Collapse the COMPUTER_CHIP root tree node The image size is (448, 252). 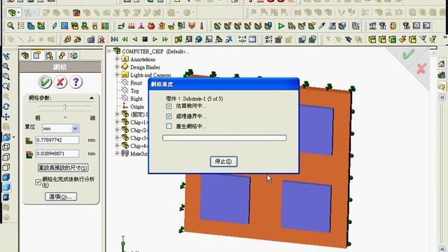pyautogui.click(x=109, y=51)
